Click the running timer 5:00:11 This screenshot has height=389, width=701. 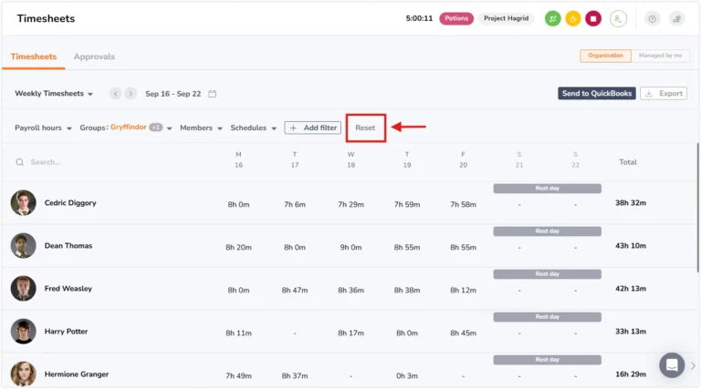(419, 18)
